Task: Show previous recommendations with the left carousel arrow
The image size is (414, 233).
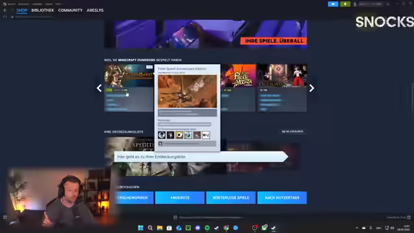Action: [x=99, y=88]
